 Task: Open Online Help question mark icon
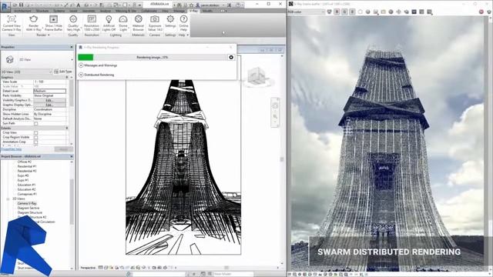tap(183, 19)
